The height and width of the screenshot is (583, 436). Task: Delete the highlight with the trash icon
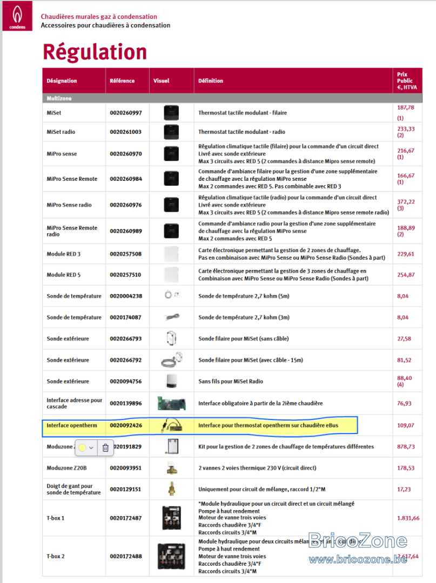pos(105,448)
